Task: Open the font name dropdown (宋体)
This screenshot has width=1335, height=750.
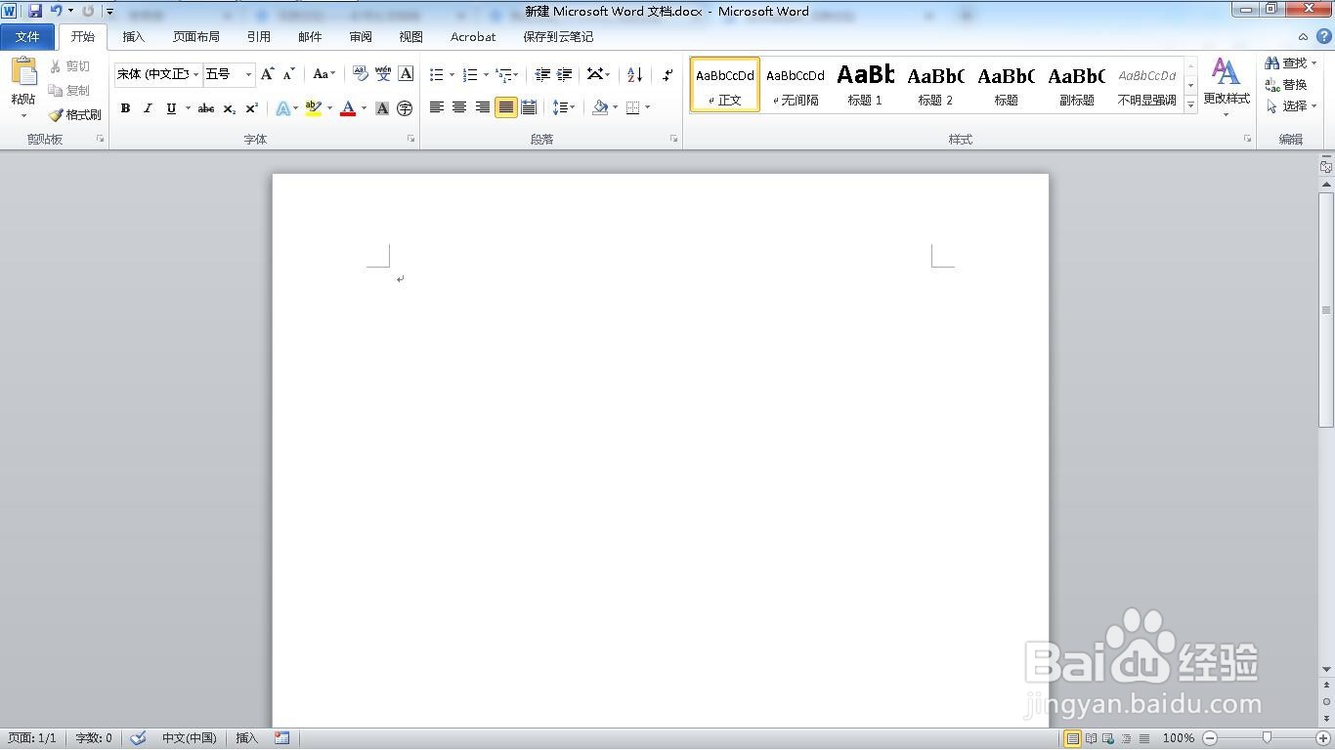Action: 196,74
